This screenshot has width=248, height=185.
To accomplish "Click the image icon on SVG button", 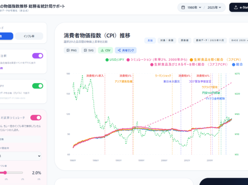I will click(x=85, y=50).
